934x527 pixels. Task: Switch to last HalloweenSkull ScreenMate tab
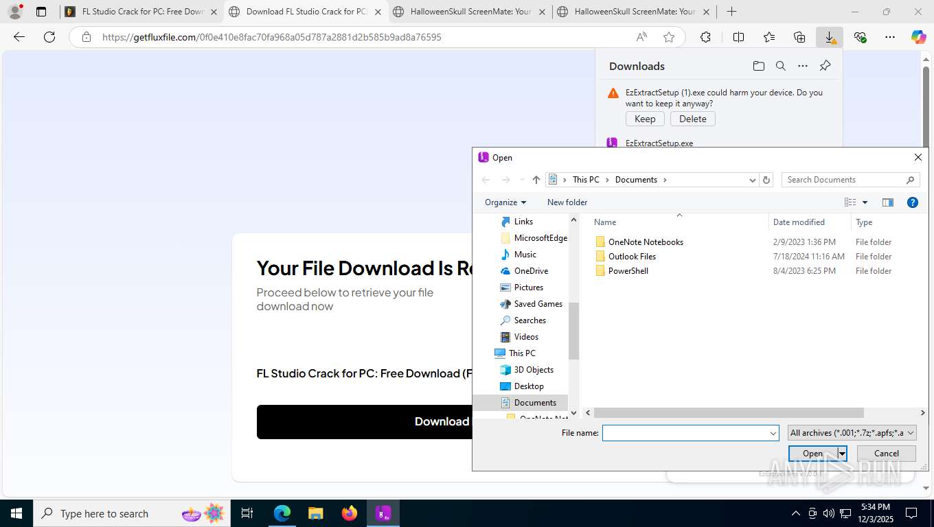tap(634, 12)
